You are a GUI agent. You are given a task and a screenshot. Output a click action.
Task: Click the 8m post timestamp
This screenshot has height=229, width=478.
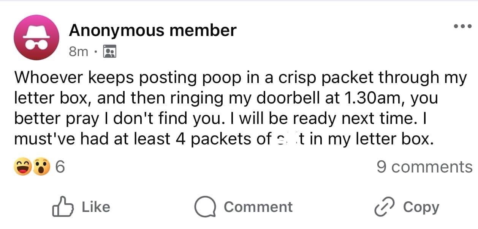point(79,52)
